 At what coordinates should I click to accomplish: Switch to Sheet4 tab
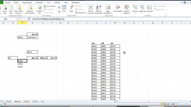[35, 101]
